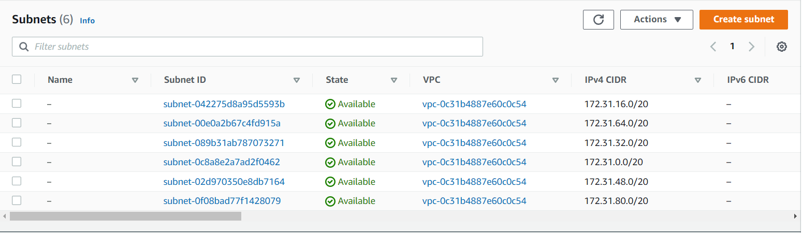Sort by State column arrow
The height and width of the screenshot is (233, 802).
(394, 80)
